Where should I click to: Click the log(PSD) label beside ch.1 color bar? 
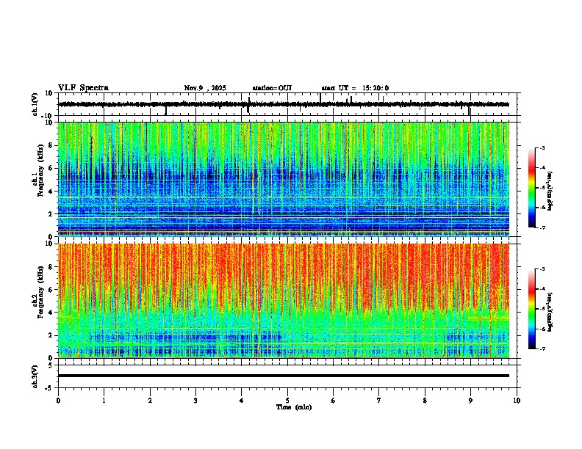pos(550,191)
